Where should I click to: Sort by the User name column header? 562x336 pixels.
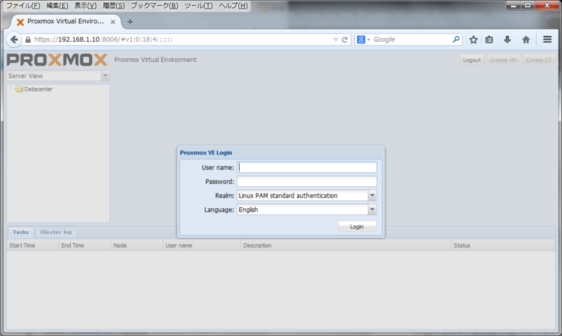[x=202, y=245]
